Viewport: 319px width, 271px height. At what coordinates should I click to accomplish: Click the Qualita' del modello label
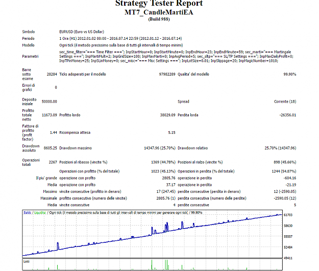pyautogui.click(x=193, y=75)
